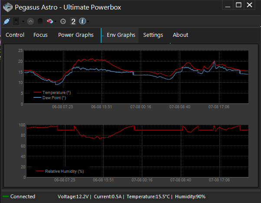Click the Humidity:90% status reading
The width and height of the screenshot is (261, 203).
tap(190, 197)
